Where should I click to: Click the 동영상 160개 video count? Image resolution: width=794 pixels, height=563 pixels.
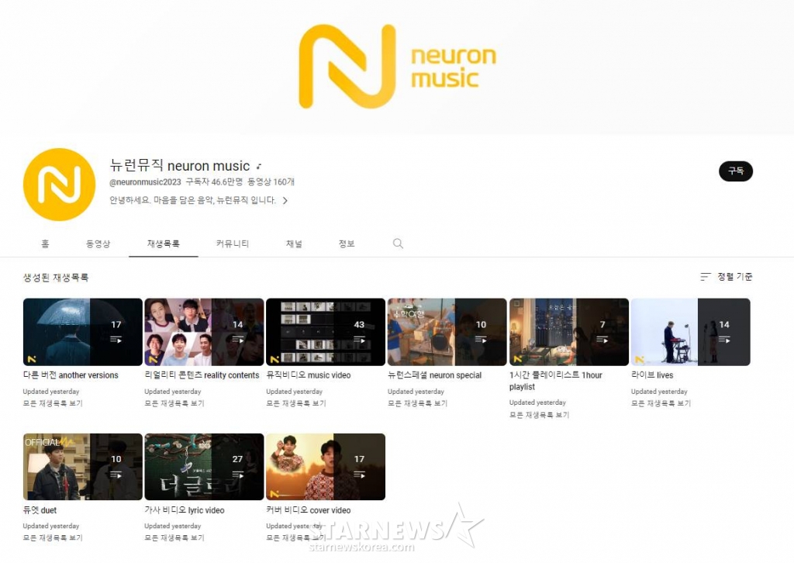click(x=271, y=181)
